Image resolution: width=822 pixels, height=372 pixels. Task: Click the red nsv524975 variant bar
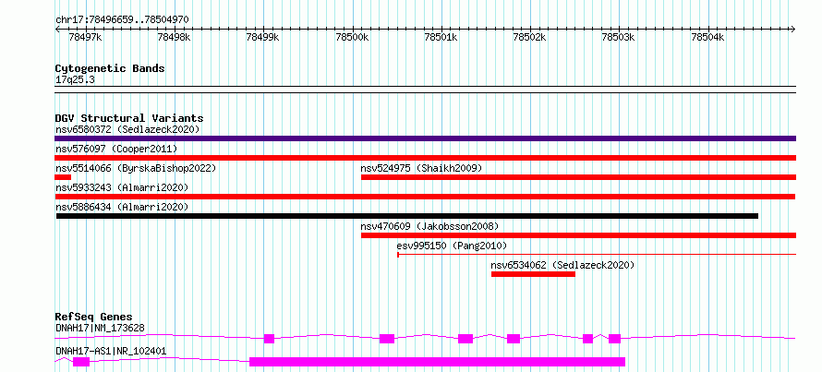click(579, 177)
